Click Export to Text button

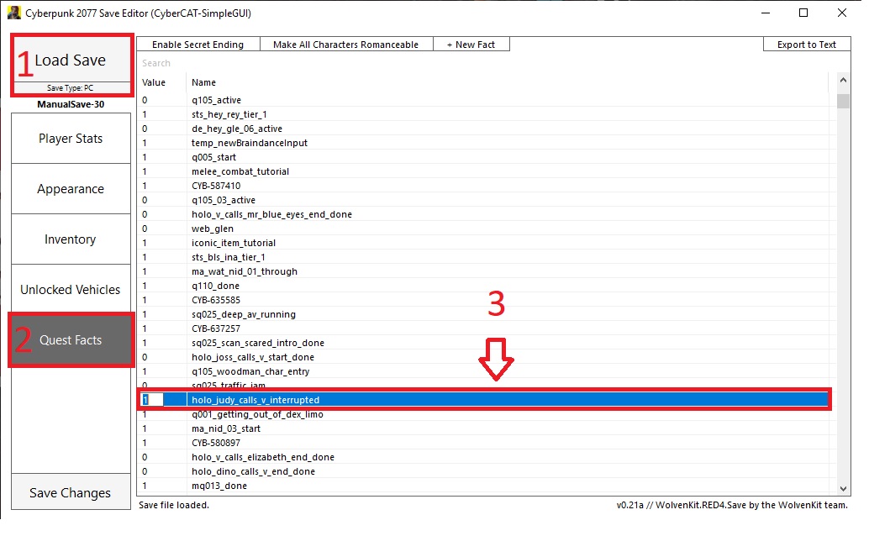click(806, 45)
